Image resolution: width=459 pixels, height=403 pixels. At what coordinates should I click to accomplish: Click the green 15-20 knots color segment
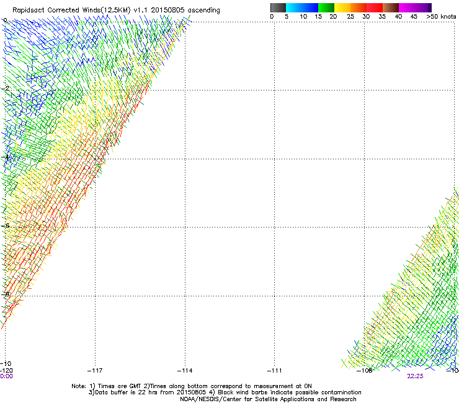click(326, 7)
